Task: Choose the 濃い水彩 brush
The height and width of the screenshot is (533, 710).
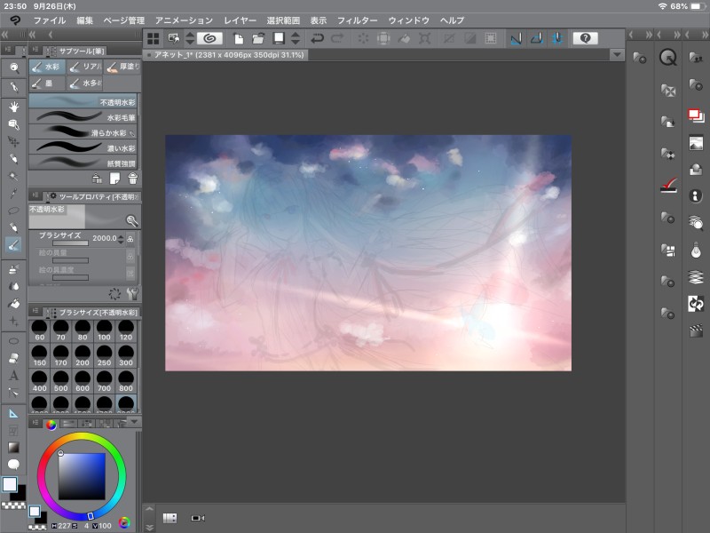Action: coord(83,147)
